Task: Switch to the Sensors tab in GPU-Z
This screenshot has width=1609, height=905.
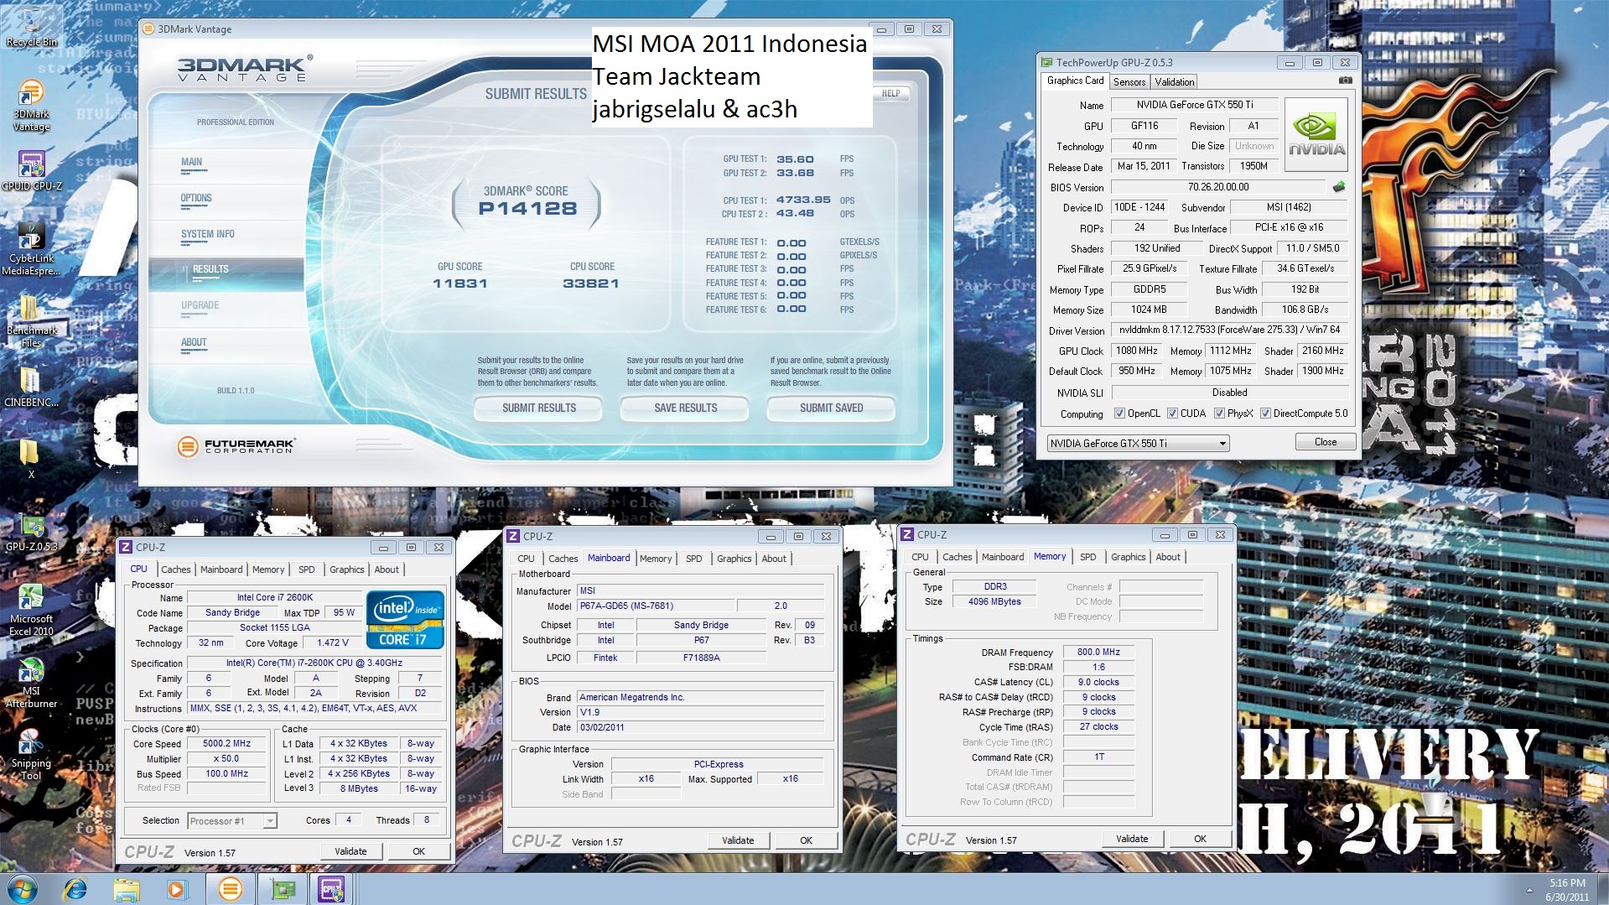Action: click(x=1129, y=81)
